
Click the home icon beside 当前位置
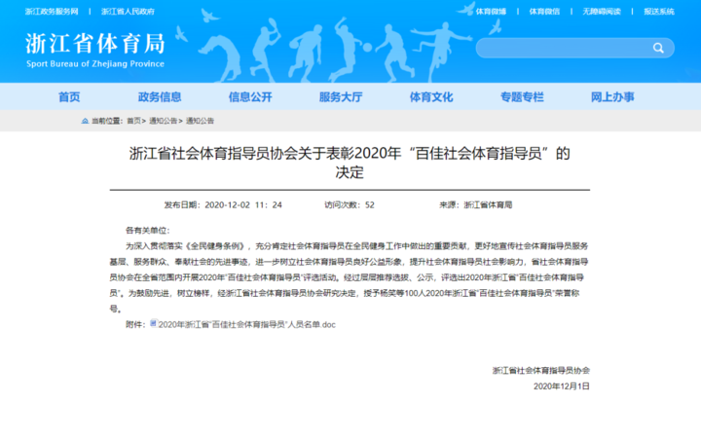[86, 121]
